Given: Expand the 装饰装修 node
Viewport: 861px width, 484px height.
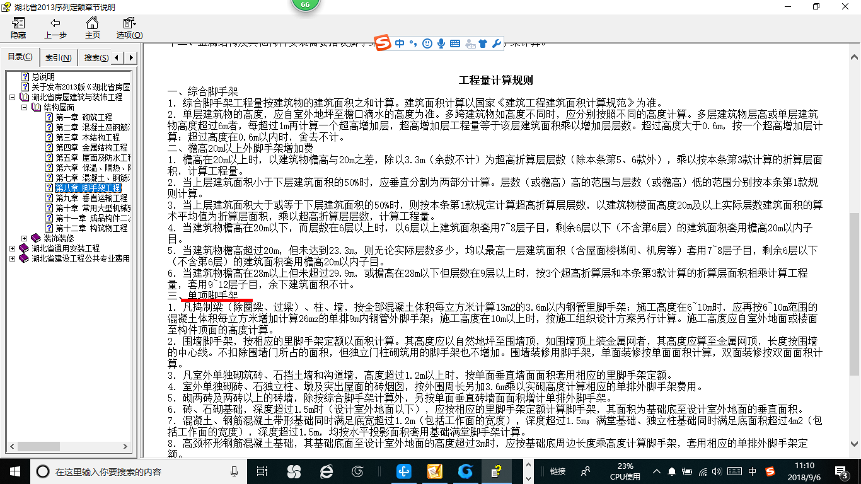Looking at the screenshot, I should (24, 238).
